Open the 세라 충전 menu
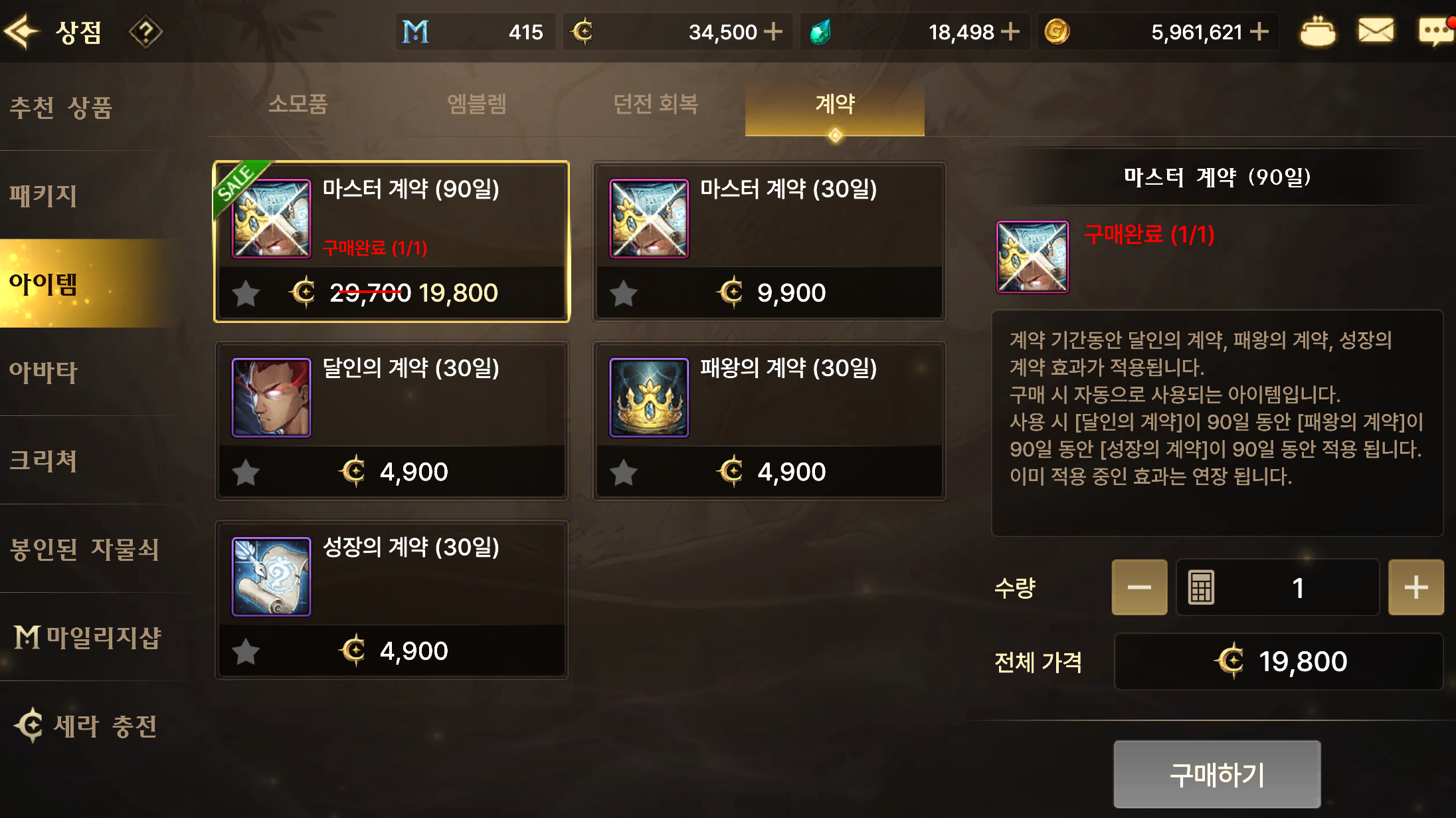This screenshot has height=818, width=1456. (86, 726)
